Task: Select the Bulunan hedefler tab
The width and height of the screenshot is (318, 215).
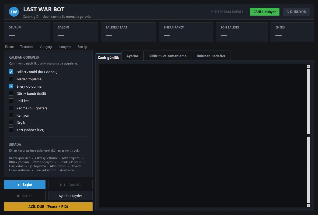Action: [211, 56]
